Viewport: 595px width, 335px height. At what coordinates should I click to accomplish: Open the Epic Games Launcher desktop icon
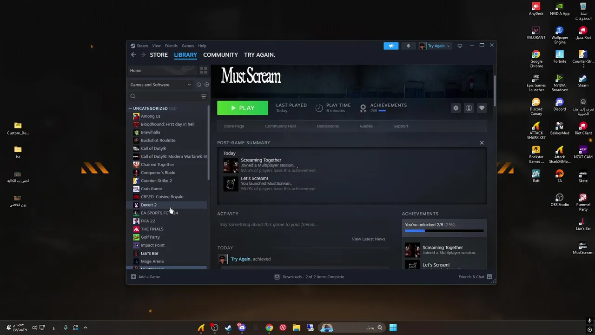click(536, 83)
